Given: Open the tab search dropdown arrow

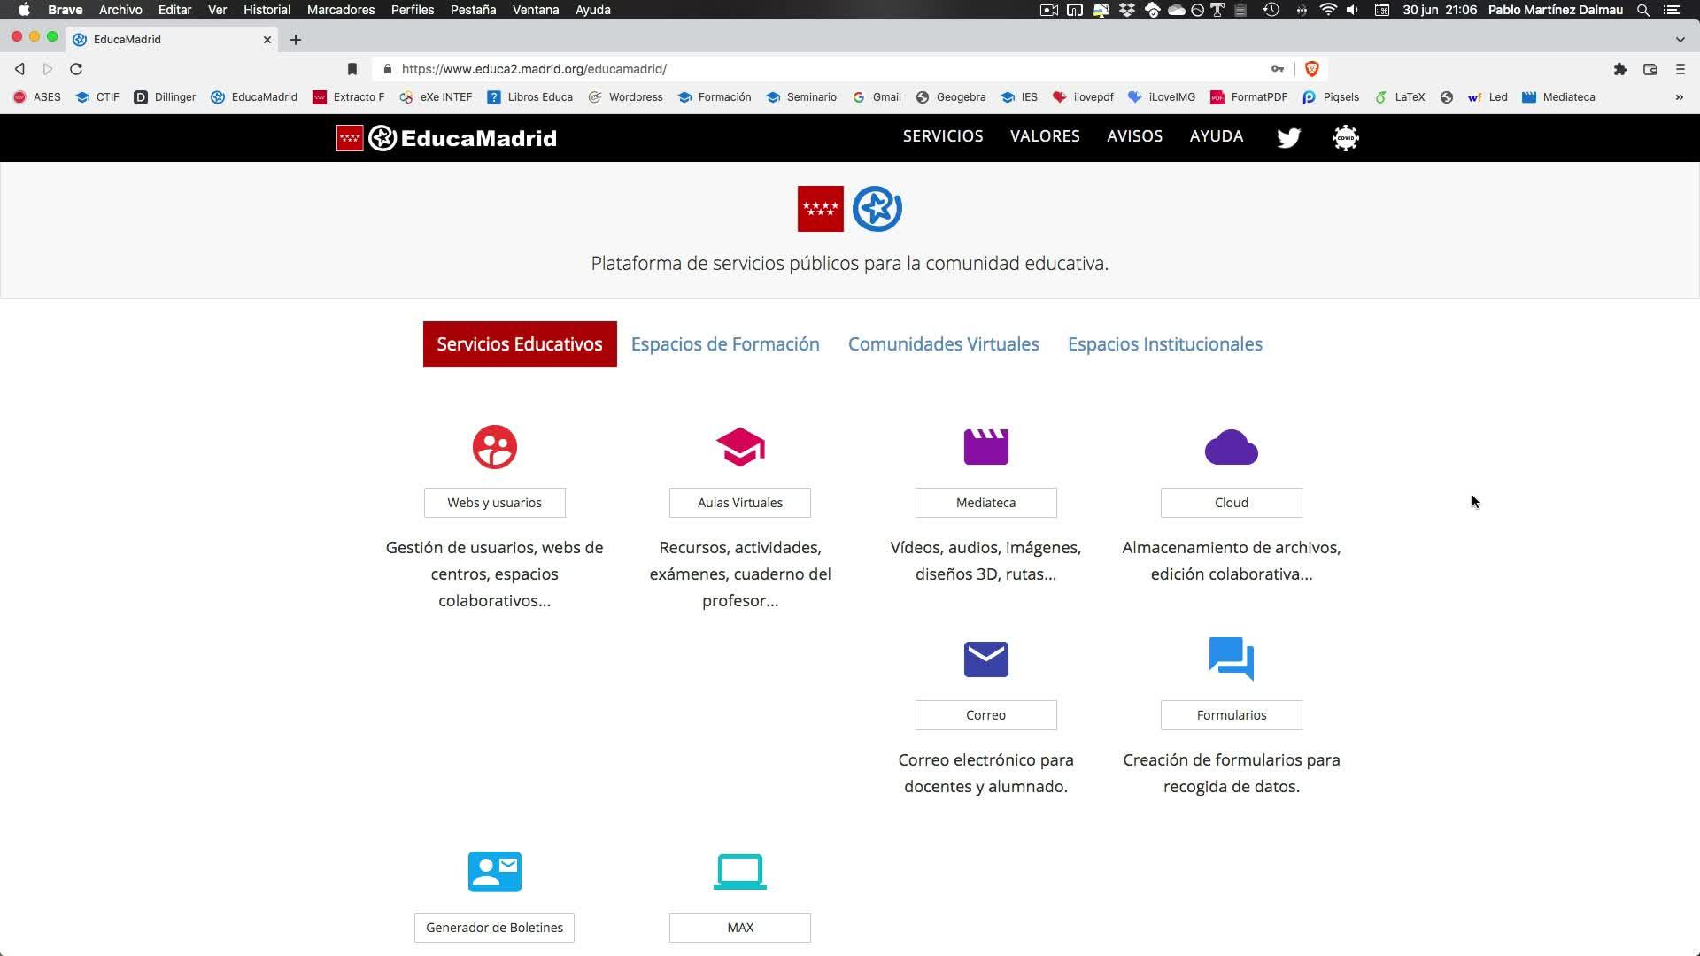Looking at the screenshot, I should 1680,39.
